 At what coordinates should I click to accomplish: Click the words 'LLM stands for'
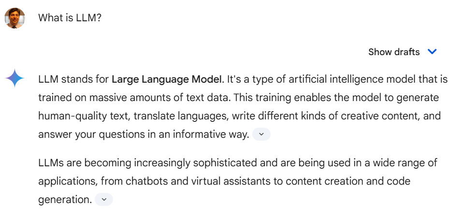[x=73, y=79]
